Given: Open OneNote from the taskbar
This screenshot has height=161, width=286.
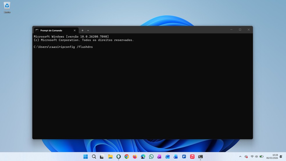Looking at the screenshot, I should pos(159,157).
